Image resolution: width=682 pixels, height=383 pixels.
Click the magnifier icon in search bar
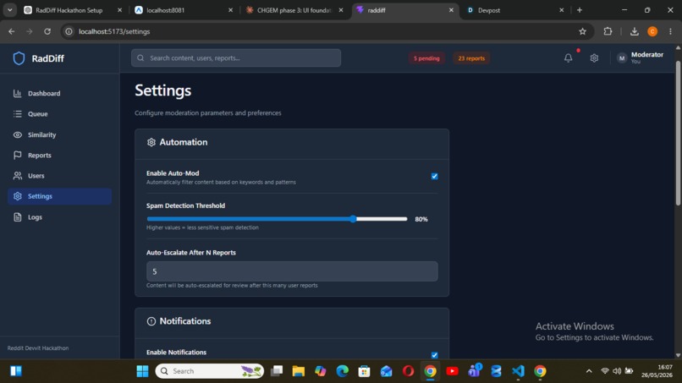point(140,57)
